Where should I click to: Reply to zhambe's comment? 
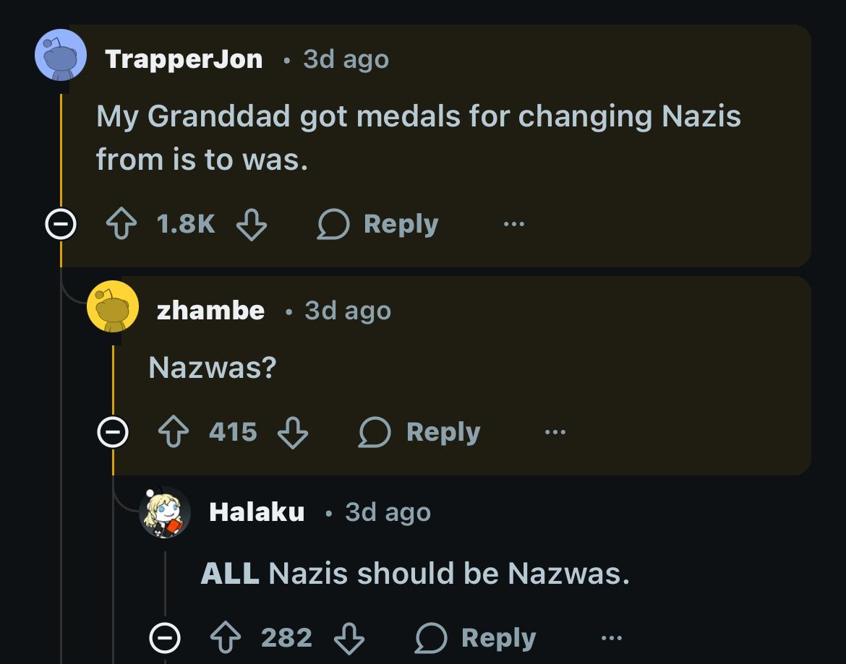(x=420, y=432)
